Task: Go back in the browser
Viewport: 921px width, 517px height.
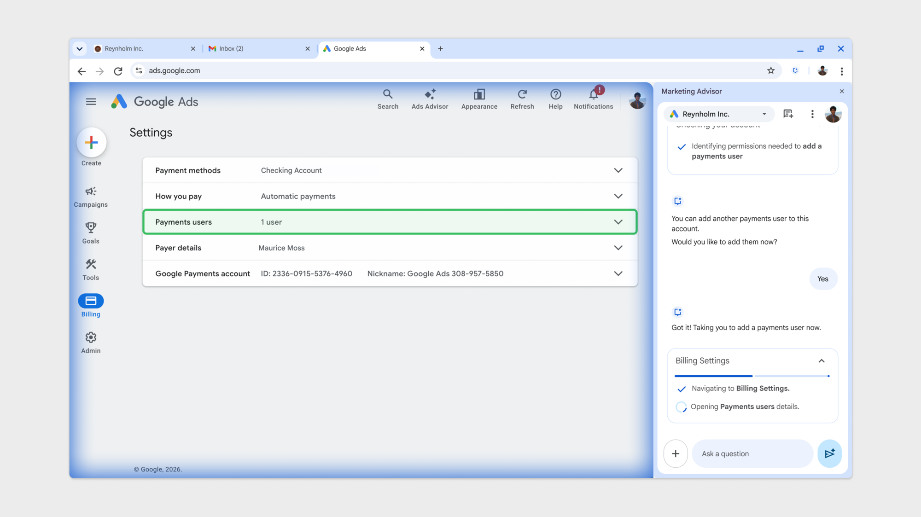Action: [82, 71]
